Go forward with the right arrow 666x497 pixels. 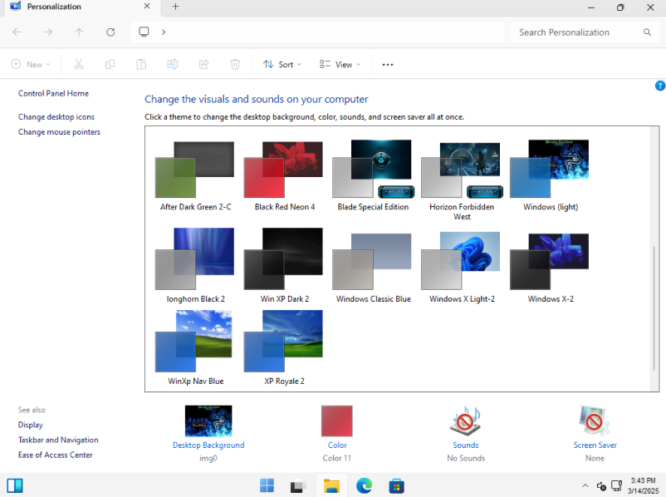[48, 32]
